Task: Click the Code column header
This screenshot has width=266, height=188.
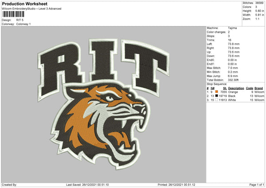Action: pyautogui.click(x=250, y=88)
